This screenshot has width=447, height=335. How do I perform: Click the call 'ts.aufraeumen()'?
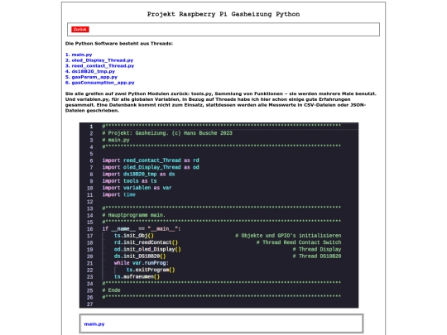[137, 276]
